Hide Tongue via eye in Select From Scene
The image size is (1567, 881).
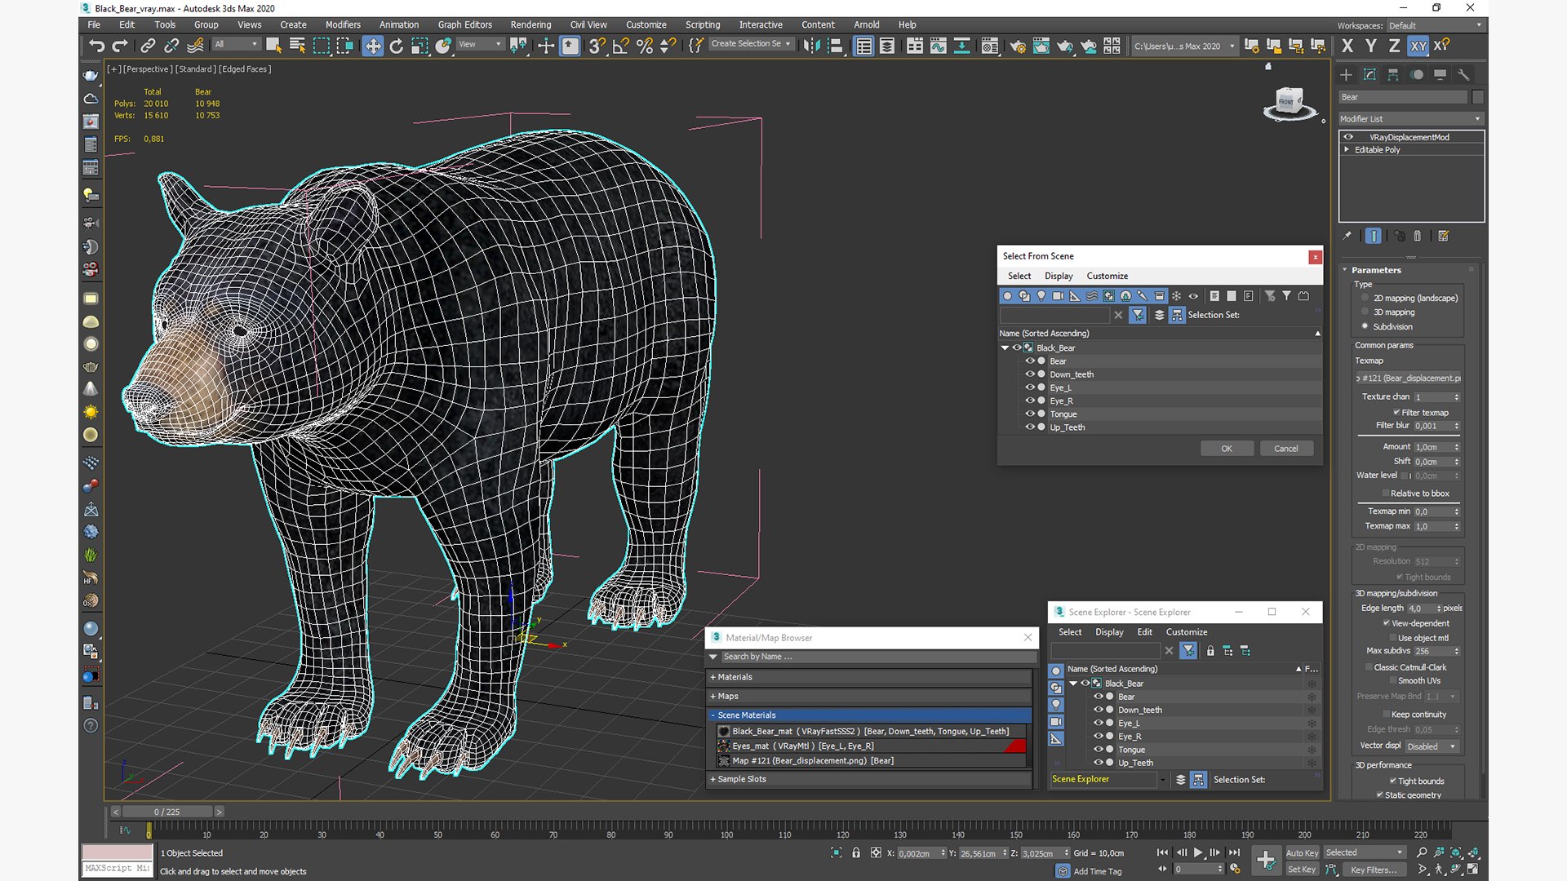point(1030,414)
